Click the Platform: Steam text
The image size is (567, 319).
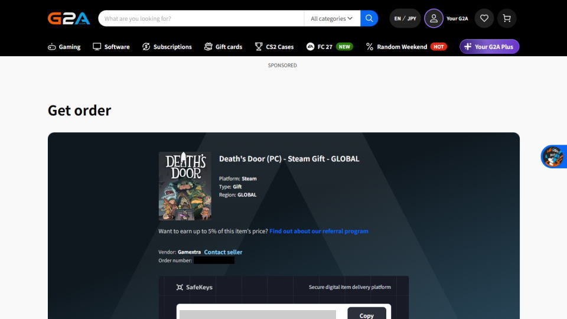coord(237,178)
